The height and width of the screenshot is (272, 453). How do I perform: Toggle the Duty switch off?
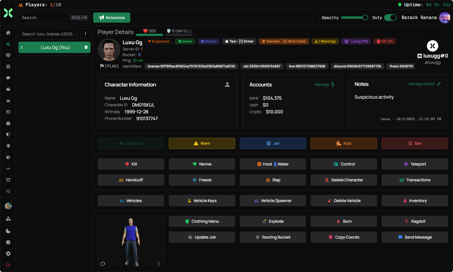(x=390, y=18)
